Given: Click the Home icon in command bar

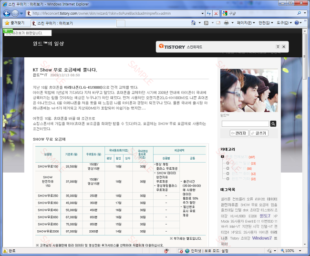Looking at the screenshot, I should [193, 23].
